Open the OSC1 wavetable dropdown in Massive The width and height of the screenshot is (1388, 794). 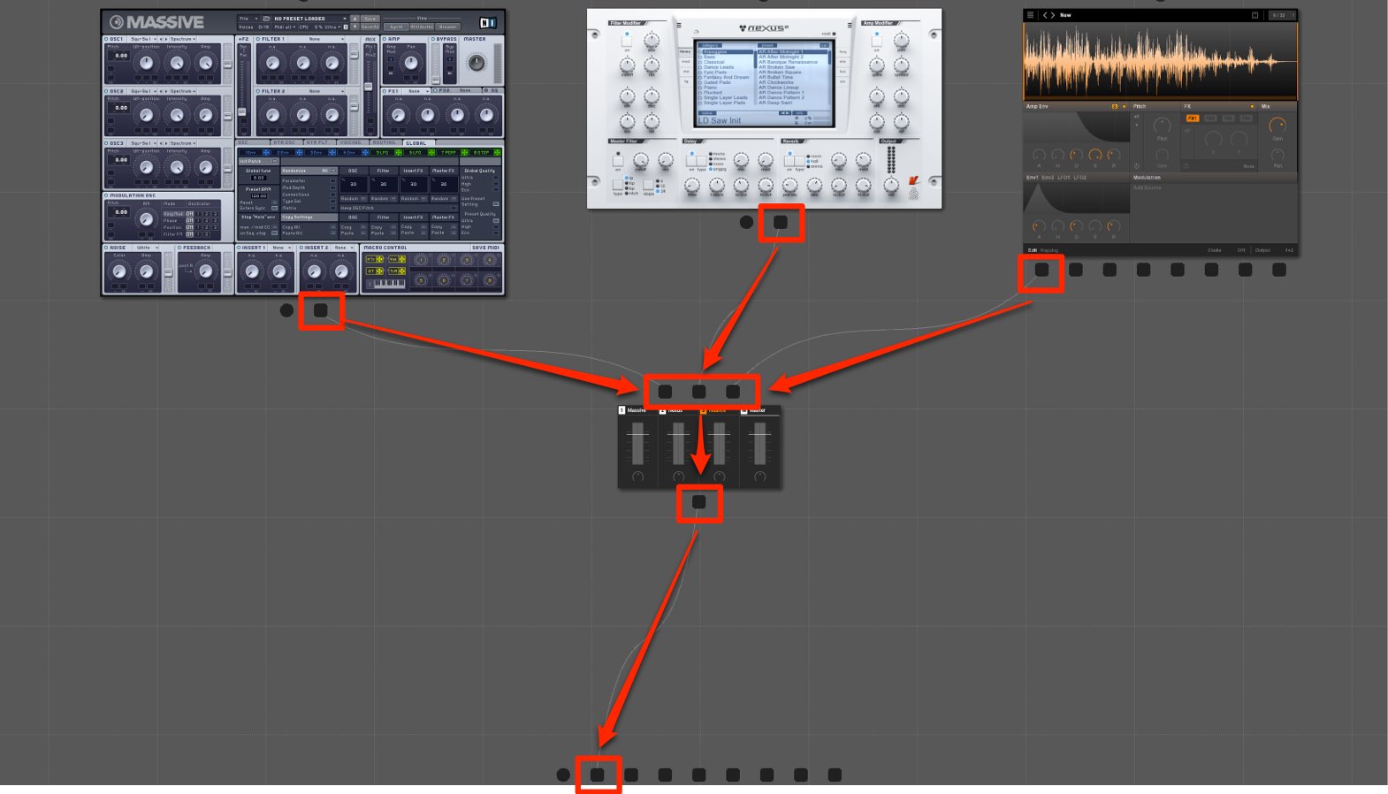(x=143, y=39)
